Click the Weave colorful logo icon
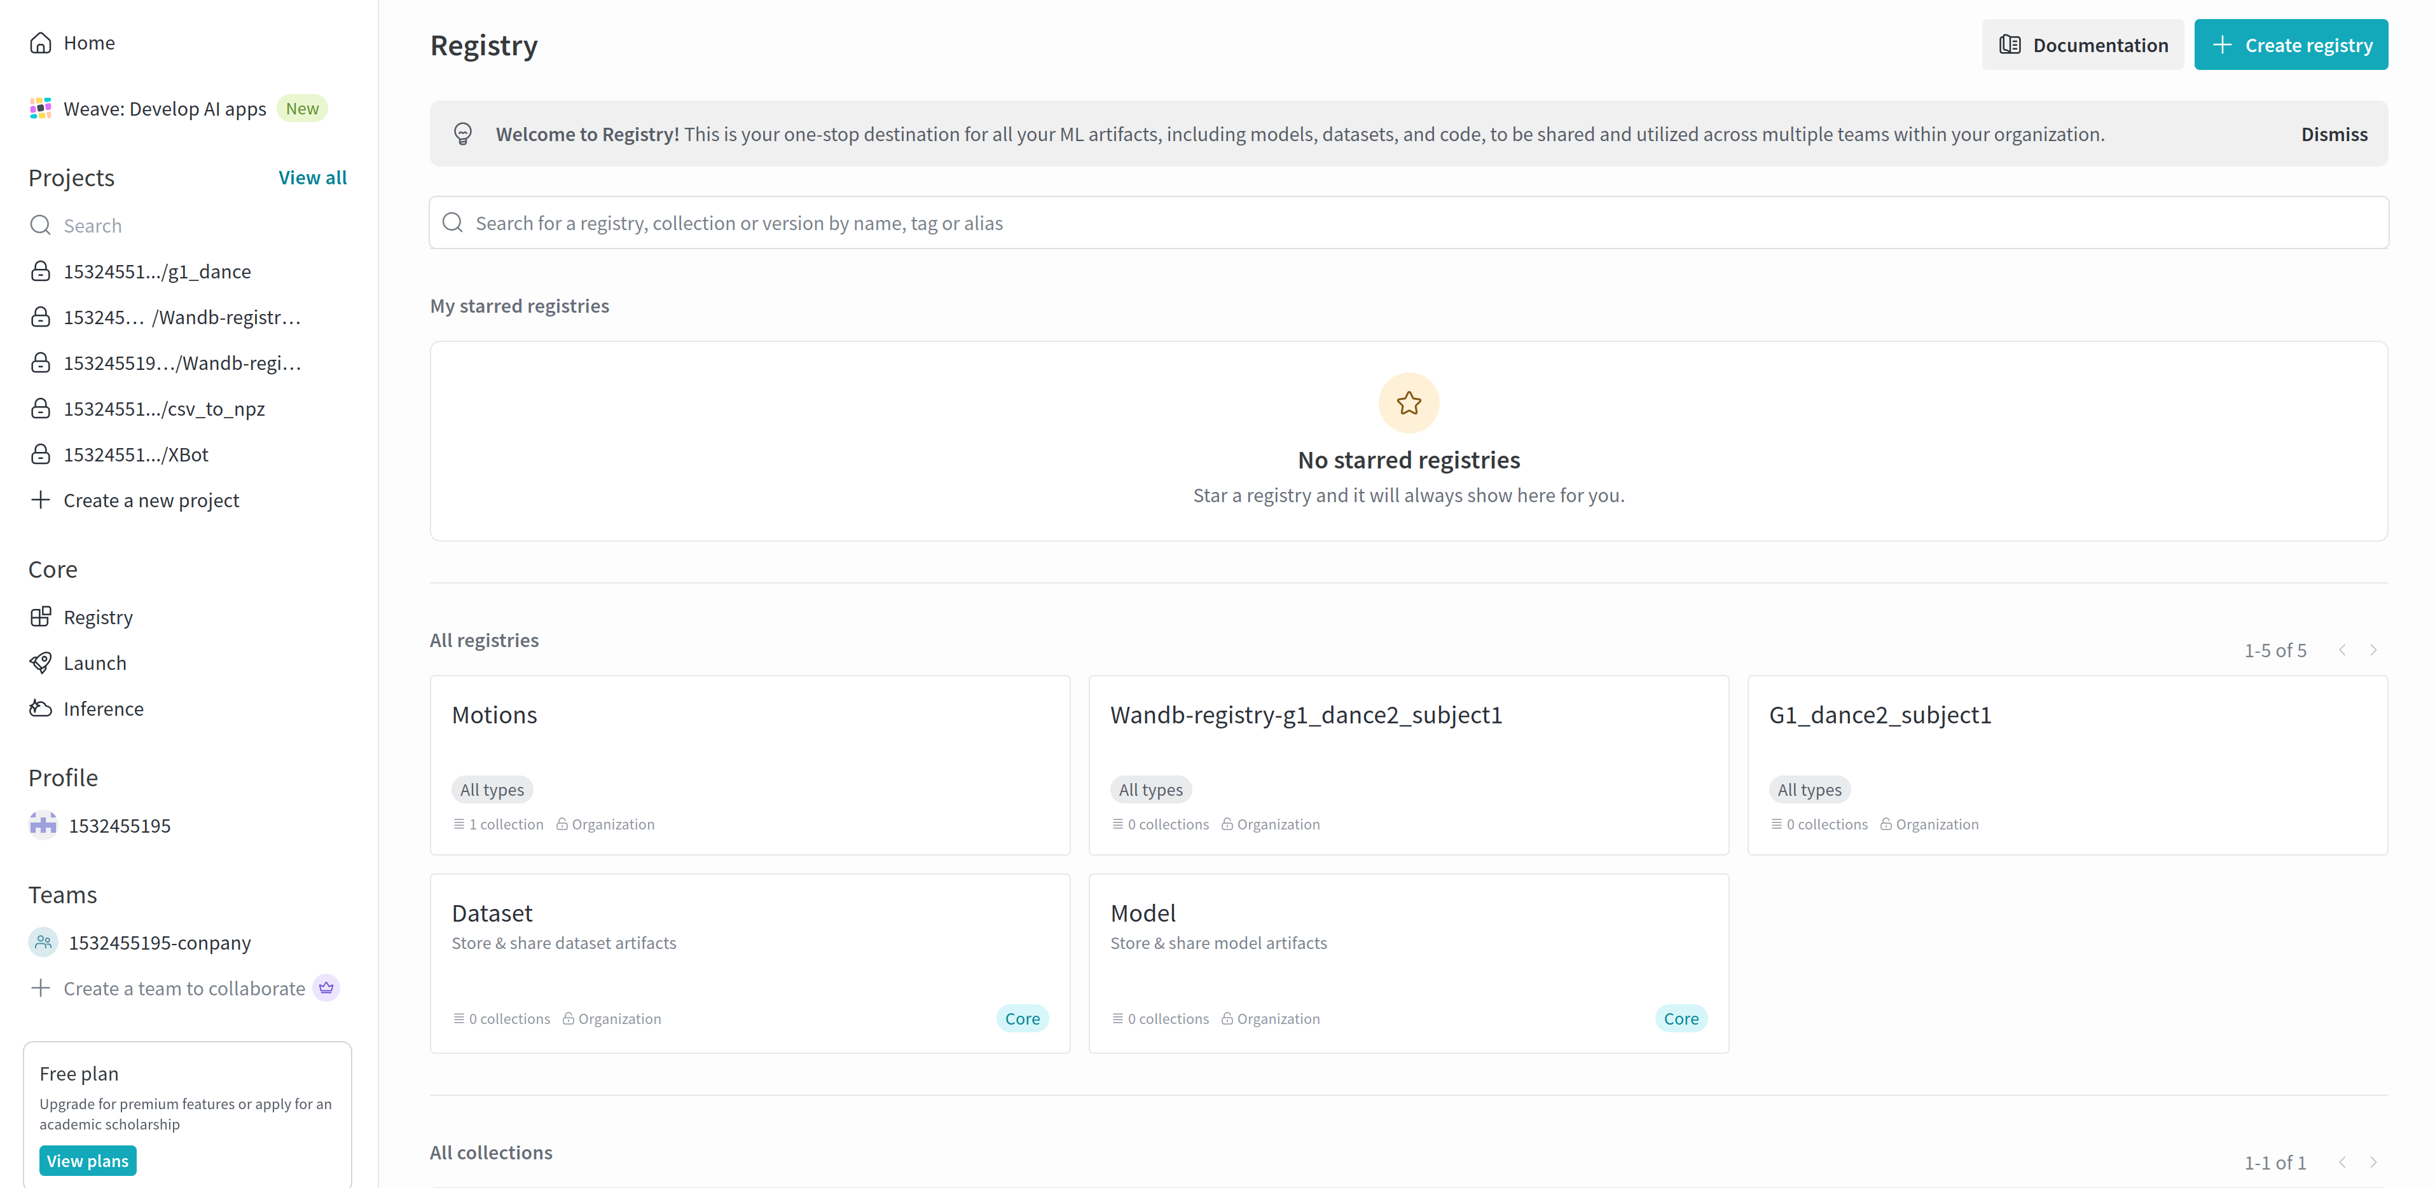The width and height of the screenshot is (2435, 1188). click(x=41, y=109)
